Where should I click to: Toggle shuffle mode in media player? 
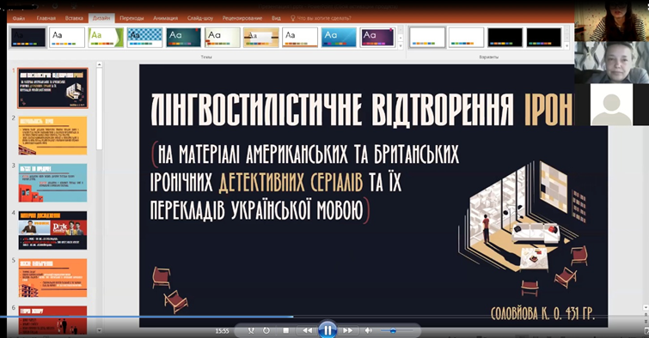pyautogui.click(x=251, y=330)
